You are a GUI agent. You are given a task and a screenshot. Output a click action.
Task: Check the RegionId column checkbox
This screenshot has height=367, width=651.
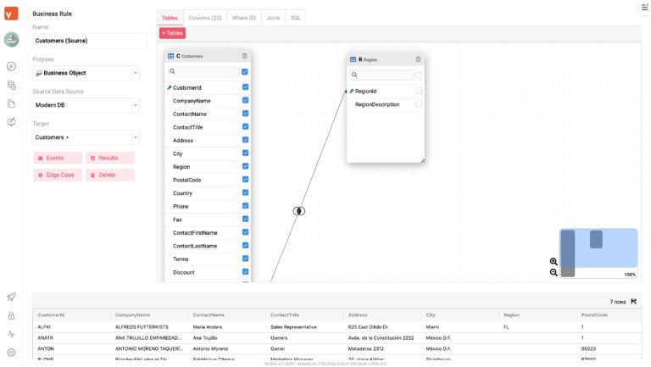pos(419,91)
